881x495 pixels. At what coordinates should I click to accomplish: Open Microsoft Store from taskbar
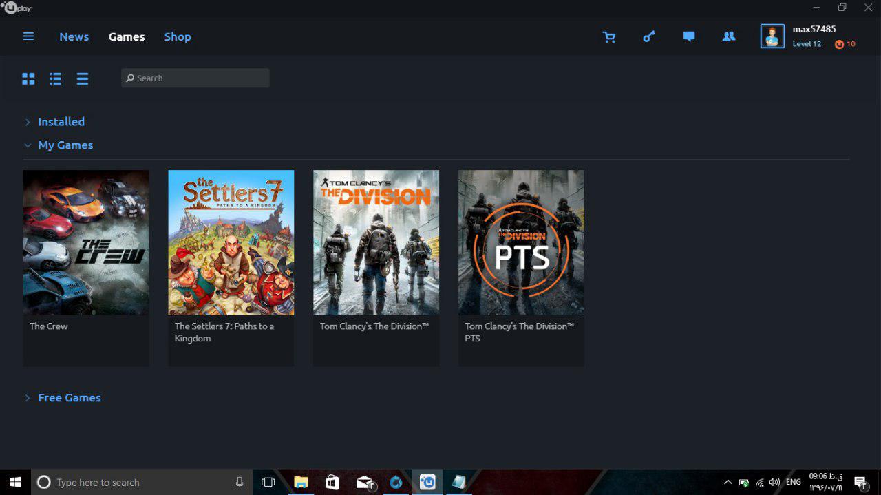(332, 482)
